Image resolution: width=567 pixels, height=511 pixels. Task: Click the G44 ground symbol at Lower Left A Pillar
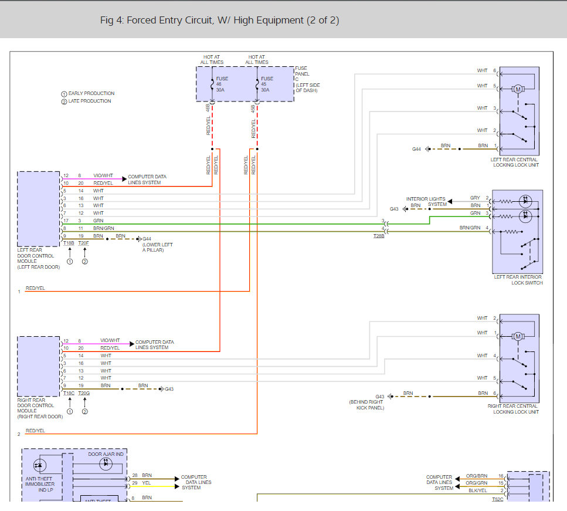tap(139, 239)
